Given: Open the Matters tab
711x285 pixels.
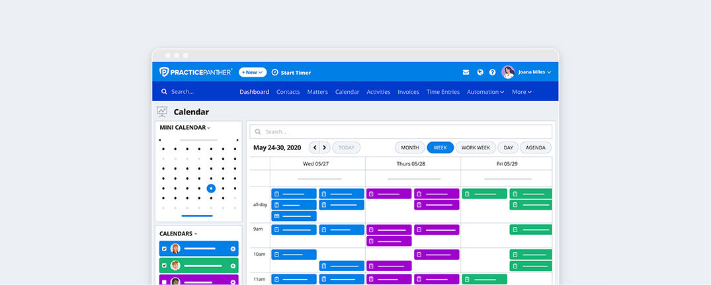Looking at the screenshot, I should 317,92.
